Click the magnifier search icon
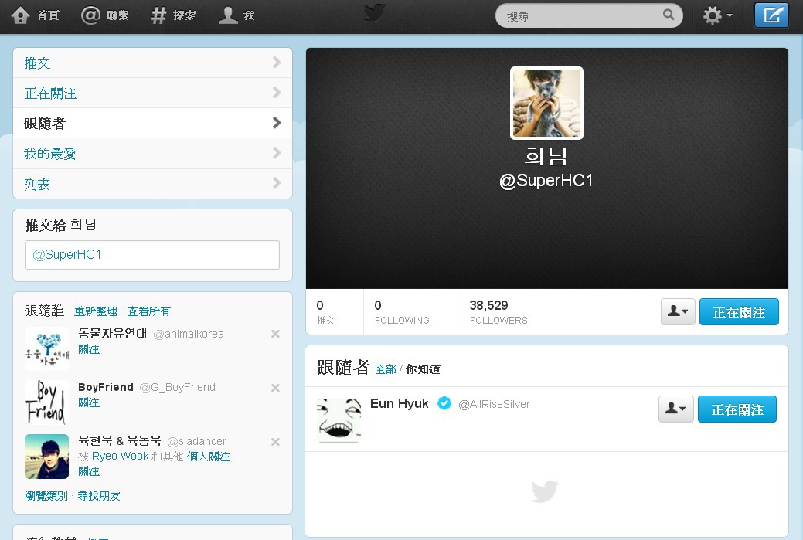803x540 pixels. (x=669, y=15)
